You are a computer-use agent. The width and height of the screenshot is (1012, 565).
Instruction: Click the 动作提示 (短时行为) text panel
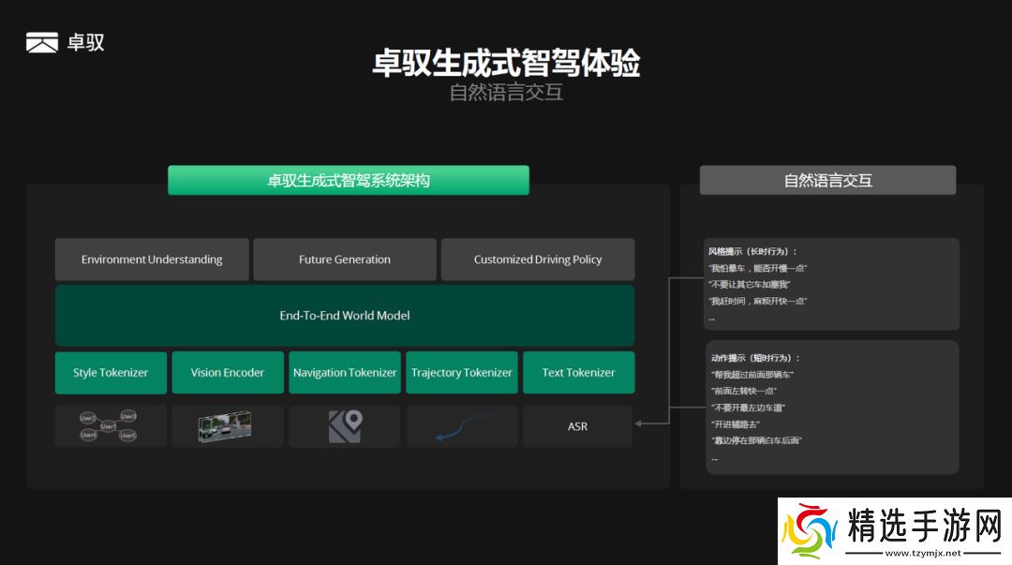coord(831,407)
